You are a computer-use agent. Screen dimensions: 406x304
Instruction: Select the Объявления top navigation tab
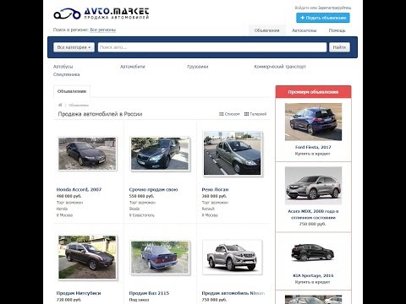point(266,30)
